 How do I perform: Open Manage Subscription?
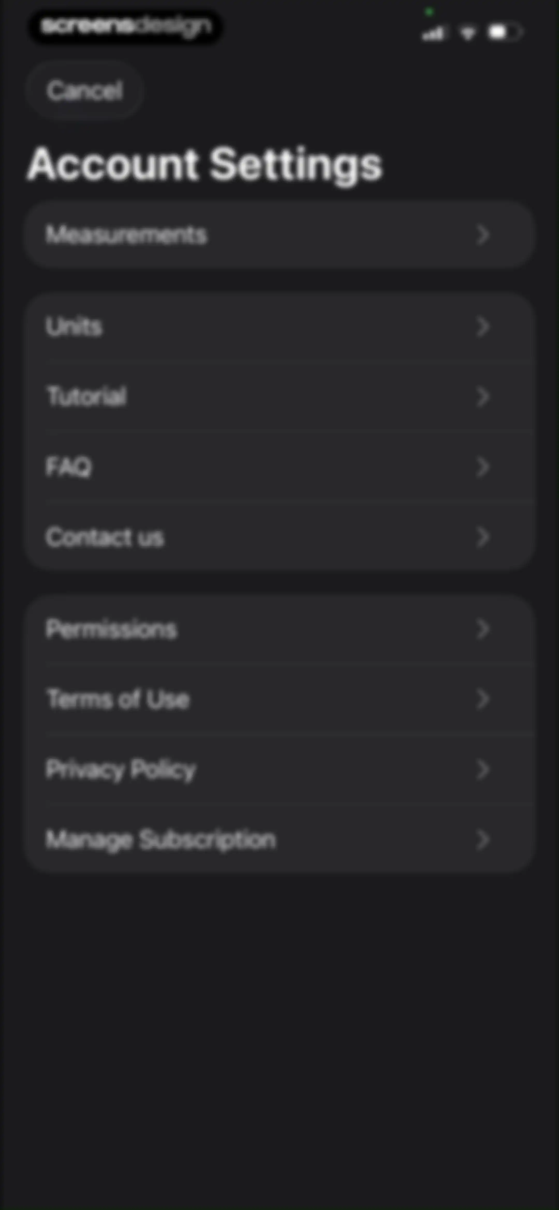pos(279,839)
